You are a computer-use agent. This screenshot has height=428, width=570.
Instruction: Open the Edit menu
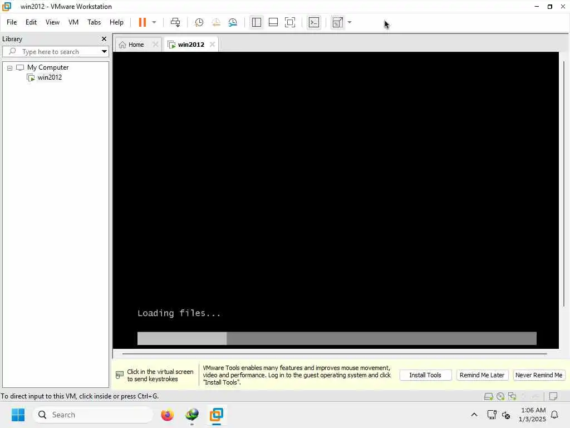click(x=31, y=22)
